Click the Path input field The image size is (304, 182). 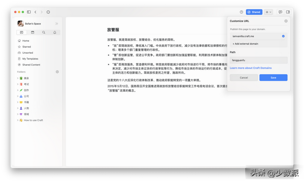(x=258, y=60)
